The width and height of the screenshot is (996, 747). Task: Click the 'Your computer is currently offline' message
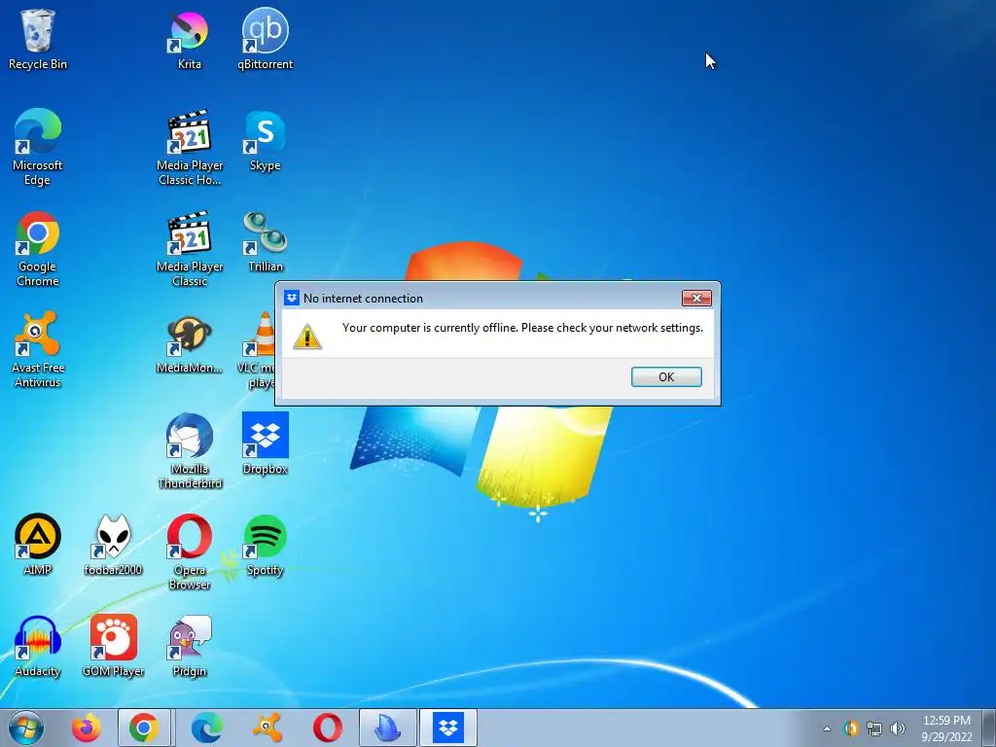point(522,328)
